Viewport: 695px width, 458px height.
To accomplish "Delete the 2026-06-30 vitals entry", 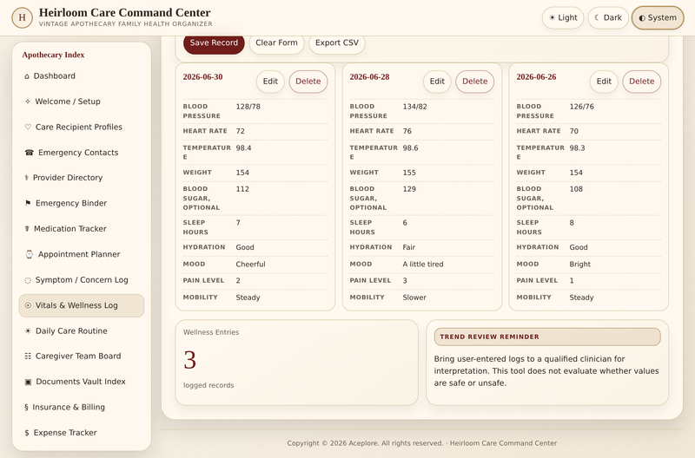I will point(308,82).
